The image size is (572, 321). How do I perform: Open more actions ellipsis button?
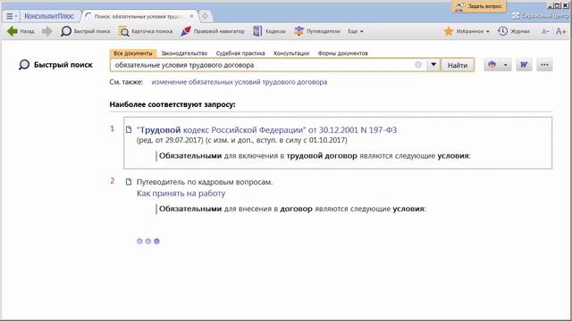point(544,65)
